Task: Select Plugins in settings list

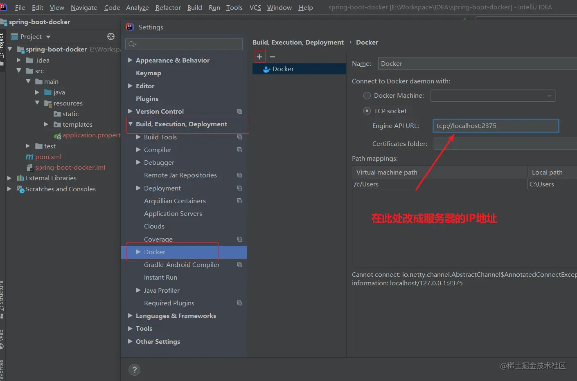Action: [147, 99]
